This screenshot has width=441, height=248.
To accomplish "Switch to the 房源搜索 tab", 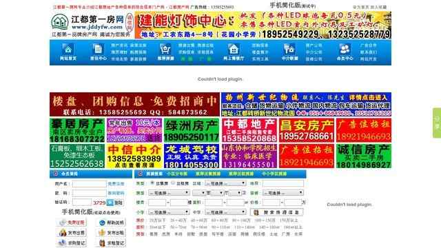I will point(154,174).
